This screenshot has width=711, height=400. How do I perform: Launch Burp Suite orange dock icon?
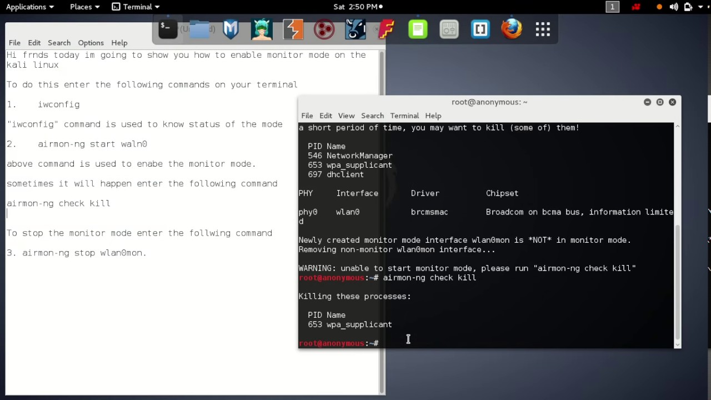(x=293, y=29)
